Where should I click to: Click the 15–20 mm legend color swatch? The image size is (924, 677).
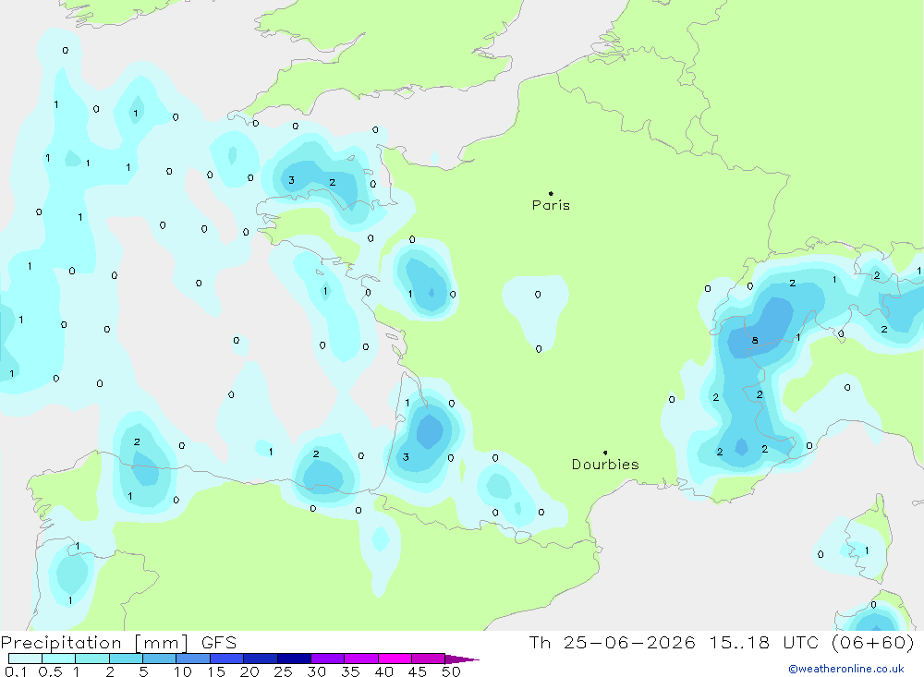226,659
